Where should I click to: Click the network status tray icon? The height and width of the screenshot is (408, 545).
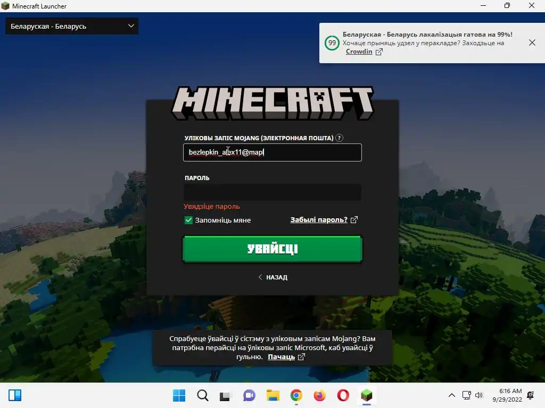pos(466,395)
